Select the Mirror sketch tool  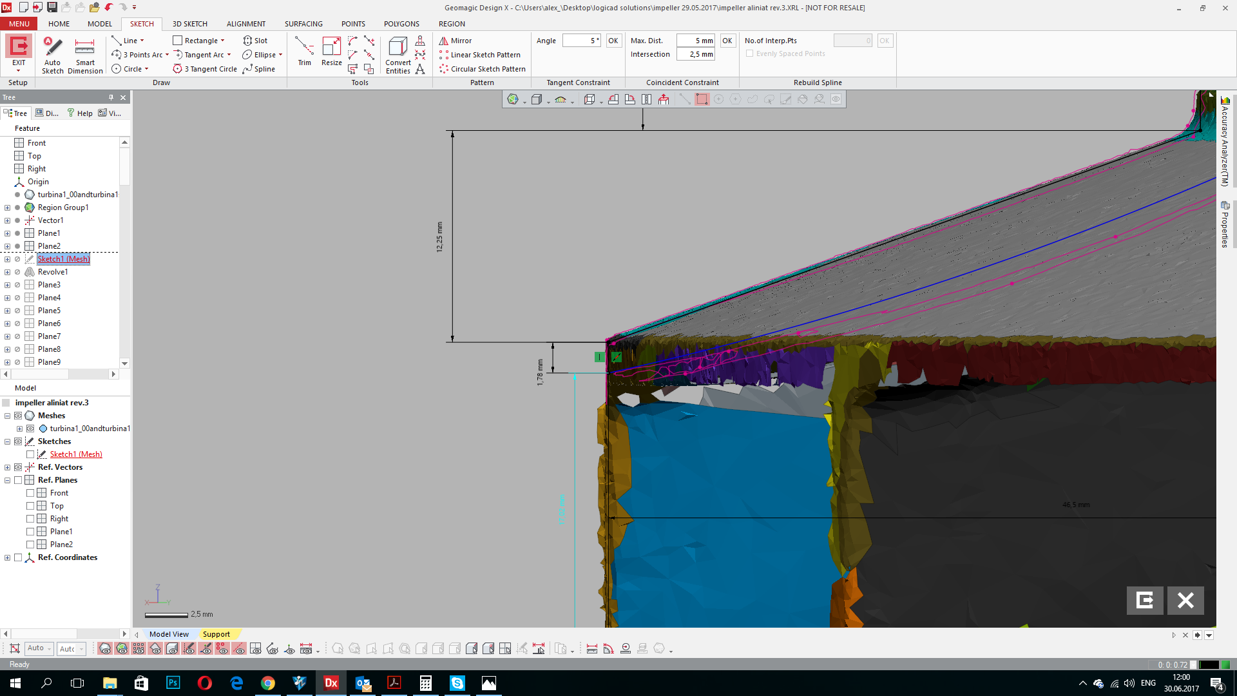pyautogui.click(x=455, y=41)
